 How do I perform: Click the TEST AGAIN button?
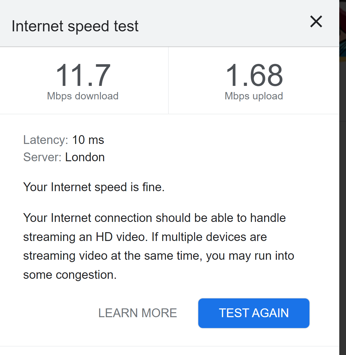(253, 313)
